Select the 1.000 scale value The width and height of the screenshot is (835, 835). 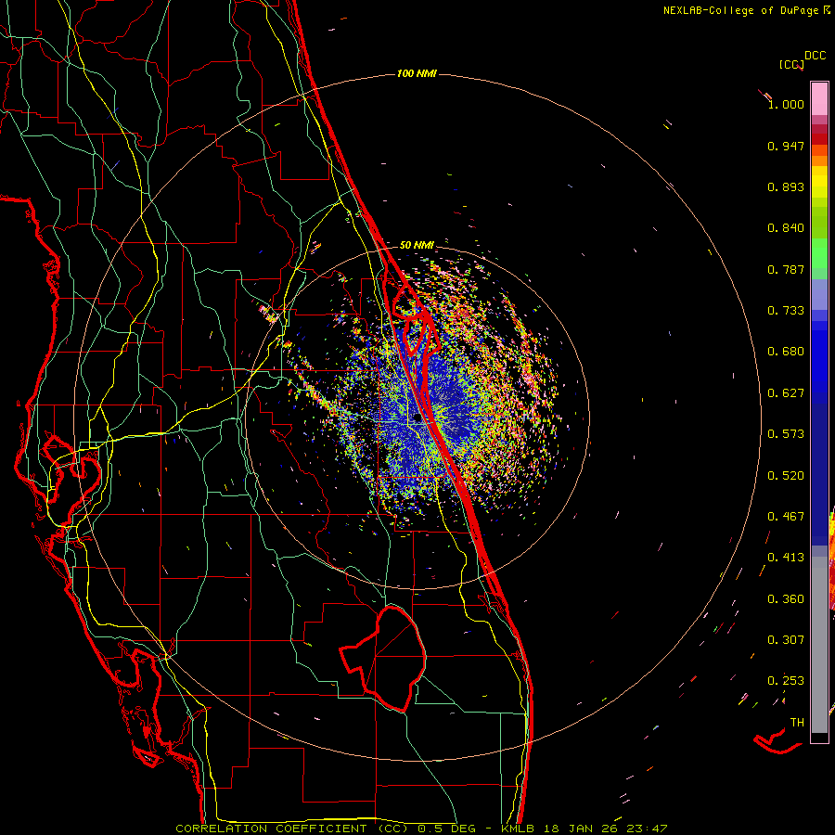pyautogui.click(x=786, y=104)
